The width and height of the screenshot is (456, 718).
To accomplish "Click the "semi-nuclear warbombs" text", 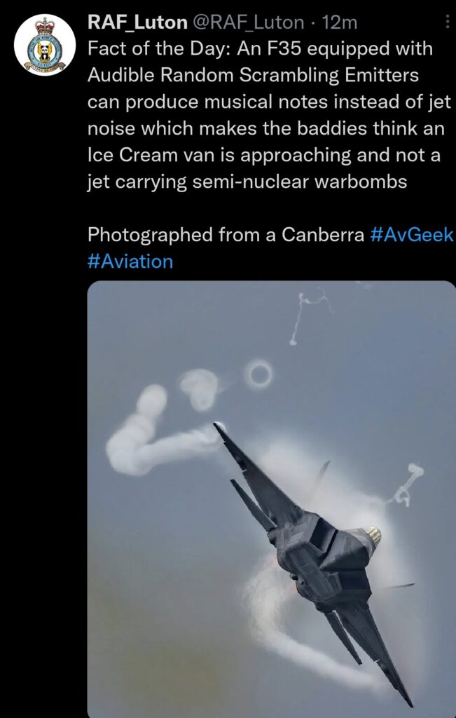I will (300, 182).
